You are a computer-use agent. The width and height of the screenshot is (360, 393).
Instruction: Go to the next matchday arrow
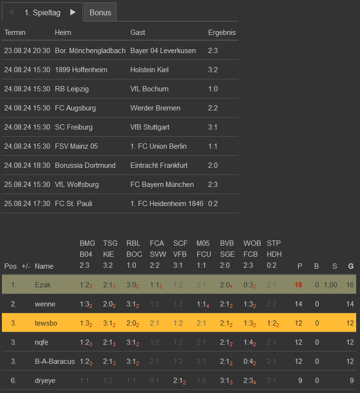pos(73,12)
